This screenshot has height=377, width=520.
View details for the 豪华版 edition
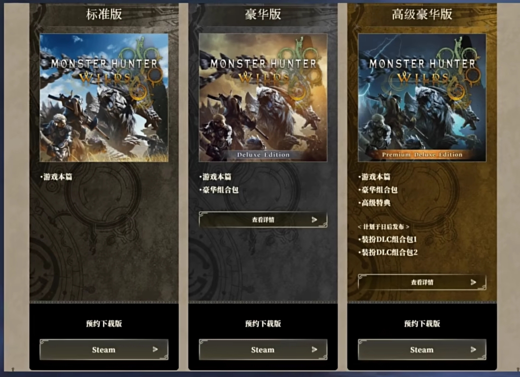(263, 219)
